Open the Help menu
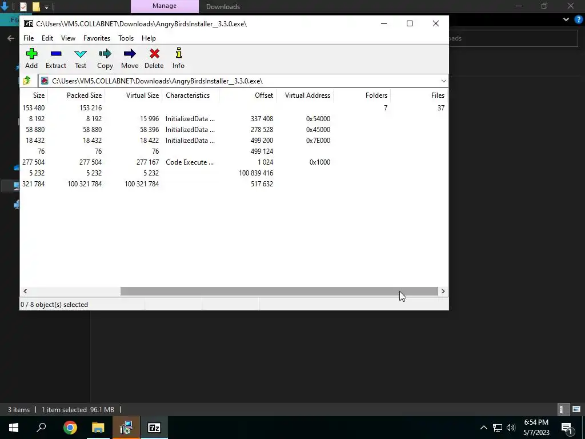Screen dimensions: 585x439 point(149,38)
